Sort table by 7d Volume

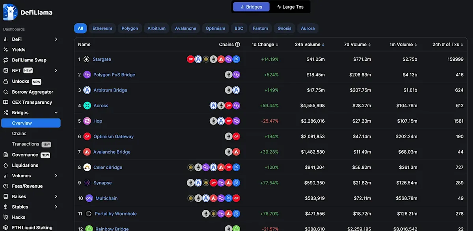358,45
